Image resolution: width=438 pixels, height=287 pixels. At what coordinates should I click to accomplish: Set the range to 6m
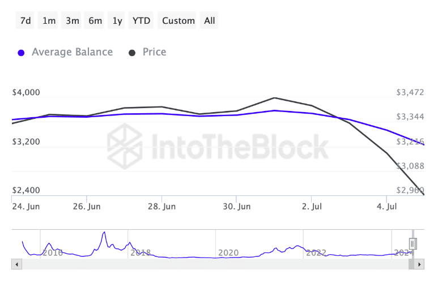pos(95,21)
